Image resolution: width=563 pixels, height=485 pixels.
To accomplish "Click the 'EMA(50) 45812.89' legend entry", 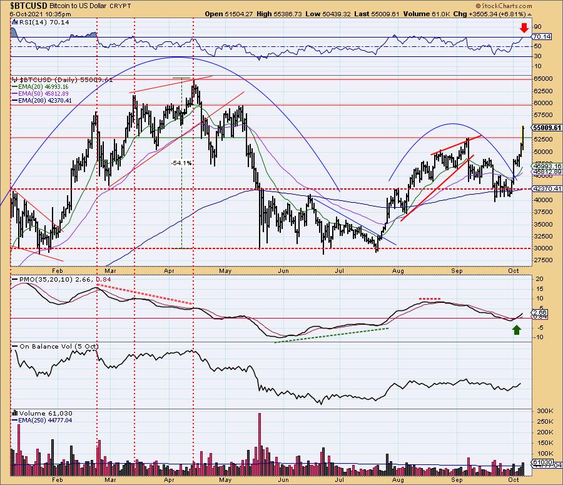I will (43, 94).
